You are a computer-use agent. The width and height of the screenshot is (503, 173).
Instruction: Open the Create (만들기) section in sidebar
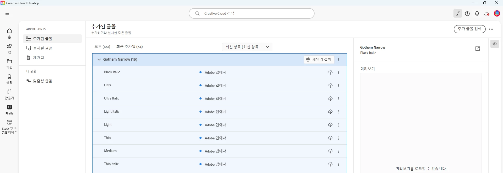9,95
